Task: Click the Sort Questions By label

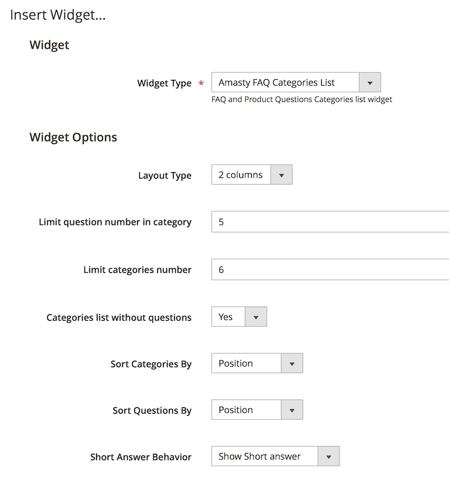Action: point(152,411)
